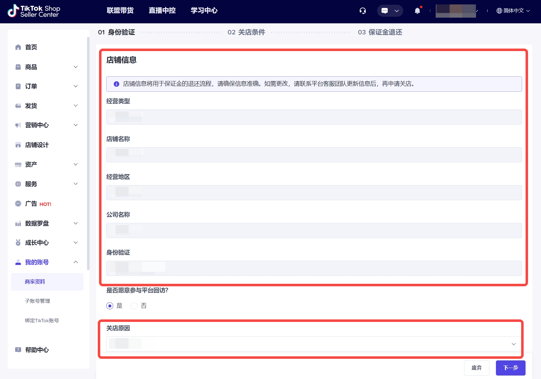Viewport: 541px width, 379px height.
Task: Click the 废弃 button
Action: 476,368
